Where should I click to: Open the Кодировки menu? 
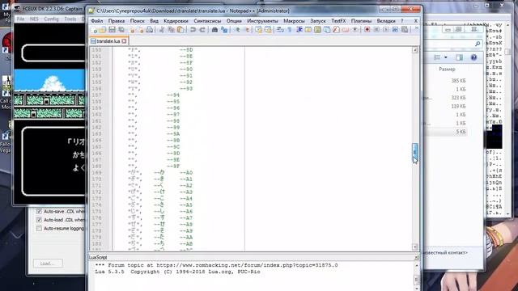[176, 21]
